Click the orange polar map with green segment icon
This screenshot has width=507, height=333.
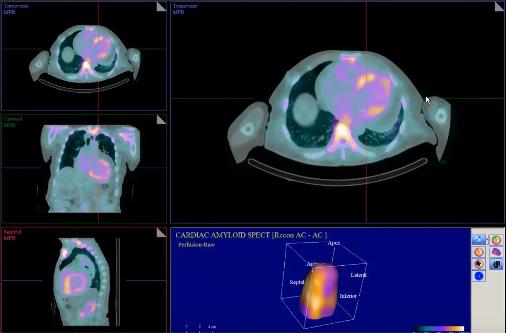pos(496,240)
